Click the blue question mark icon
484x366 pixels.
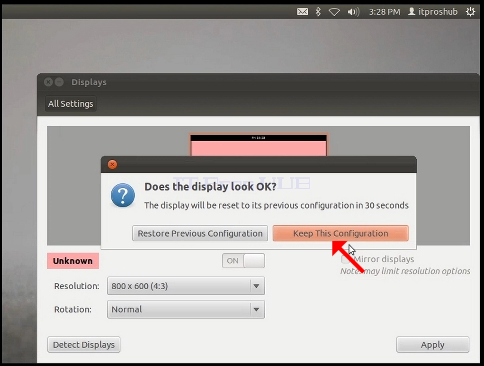click(123, 195)
